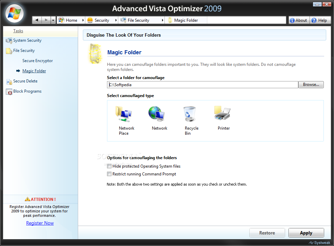Click the back navigation arrow
Screen dimensions: 334x246
pyautogui.click(x=37, y=20)
